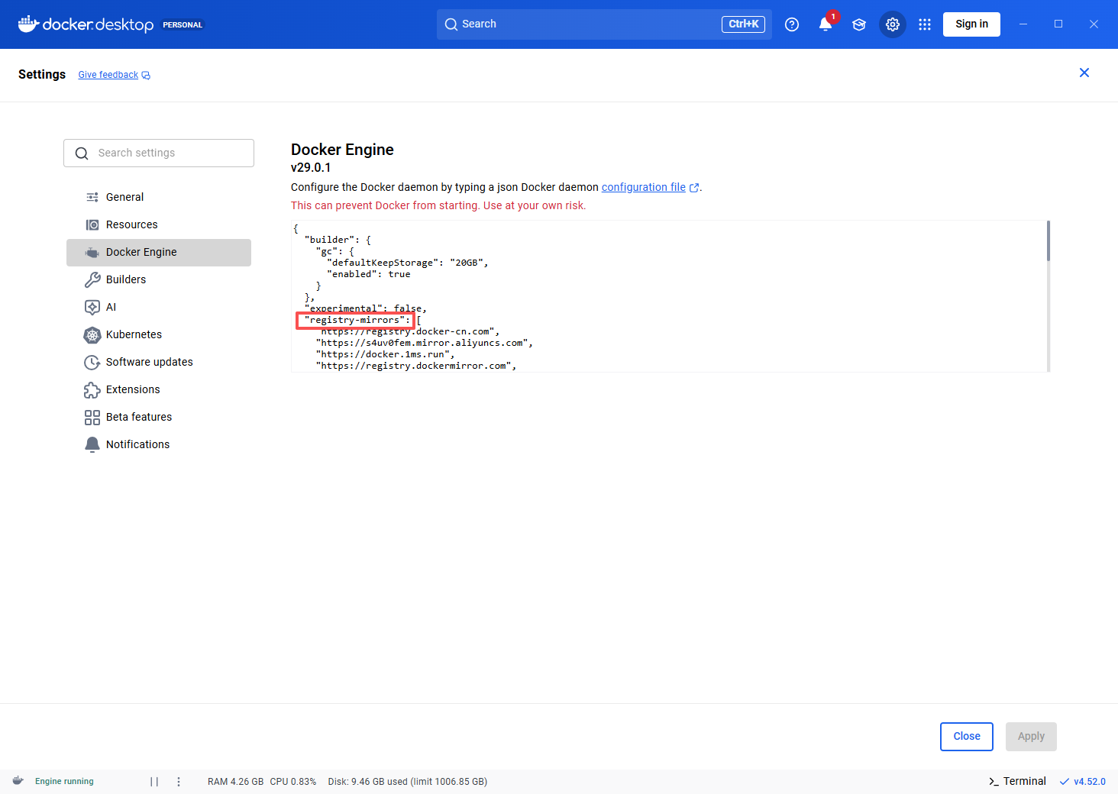Open the Kubernetes settings section
Screen dimensions: 1118x794
click(x=159, y=334)
